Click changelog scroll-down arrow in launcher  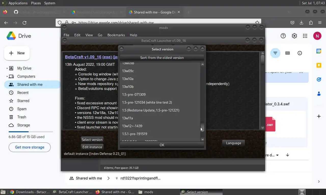click(263, 128)
